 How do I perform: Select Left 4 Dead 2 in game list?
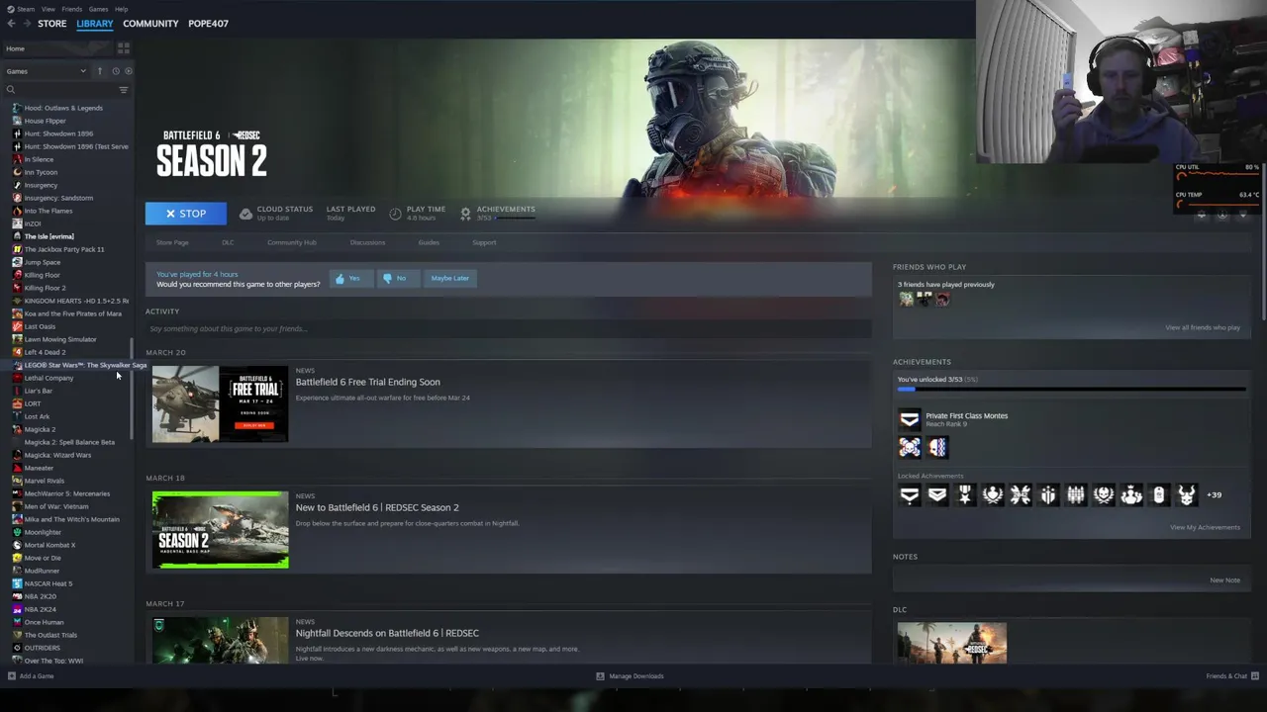pyautogui.click(x=45, y=352)
